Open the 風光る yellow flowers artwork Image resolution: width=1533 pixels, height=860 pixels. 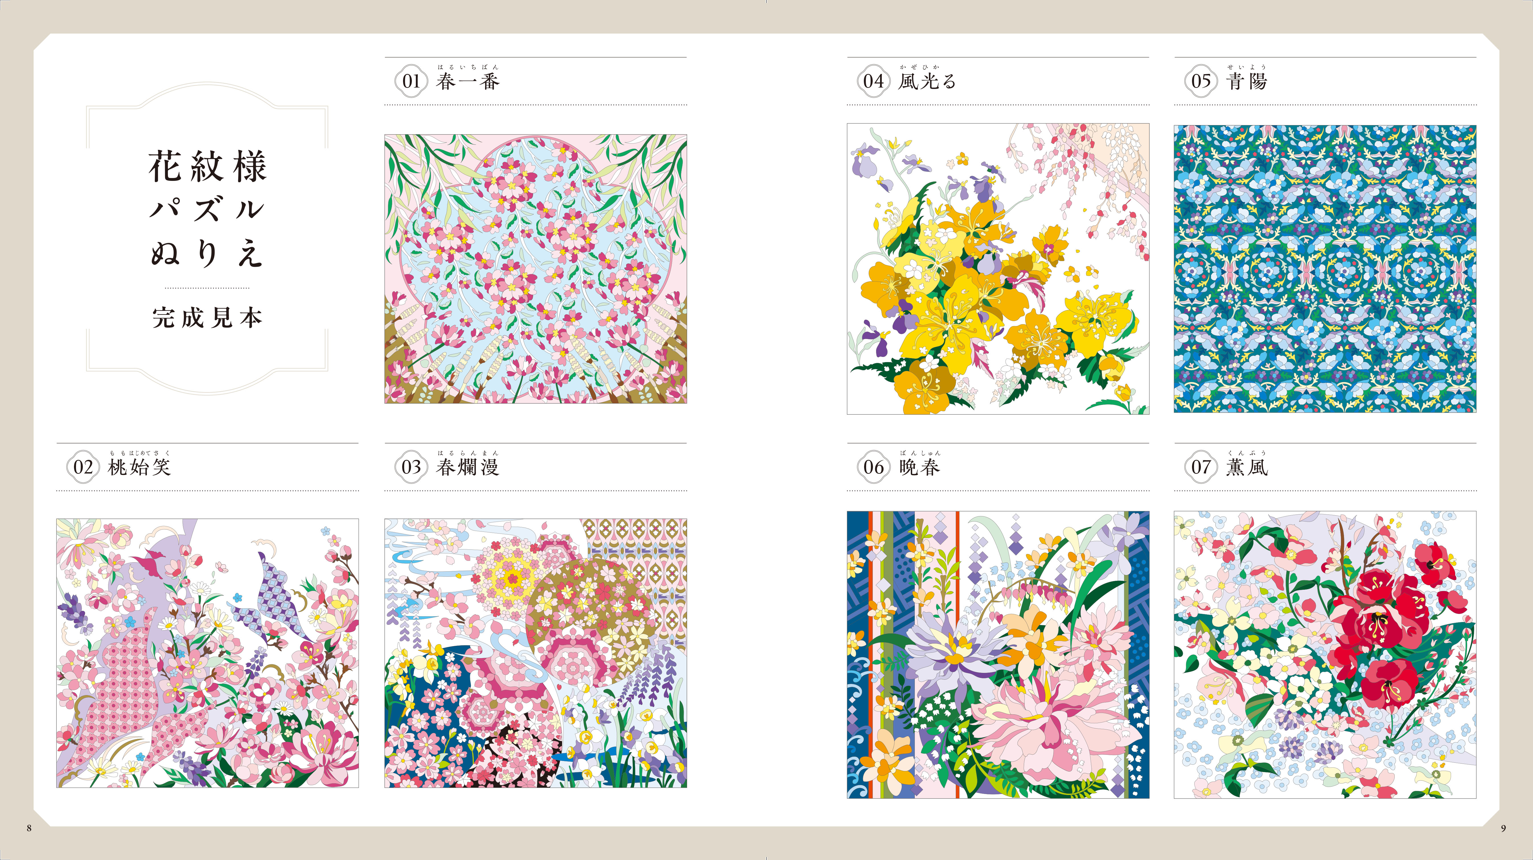998,269
